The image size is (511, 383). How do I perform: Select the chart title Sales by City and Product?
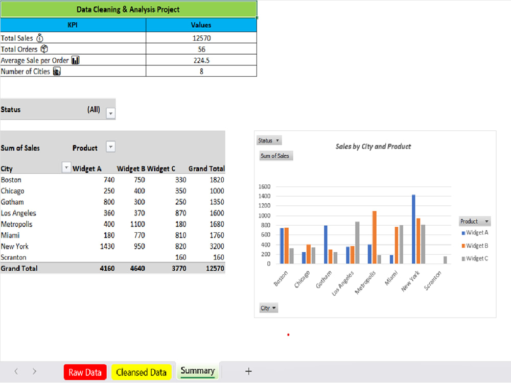373,147
